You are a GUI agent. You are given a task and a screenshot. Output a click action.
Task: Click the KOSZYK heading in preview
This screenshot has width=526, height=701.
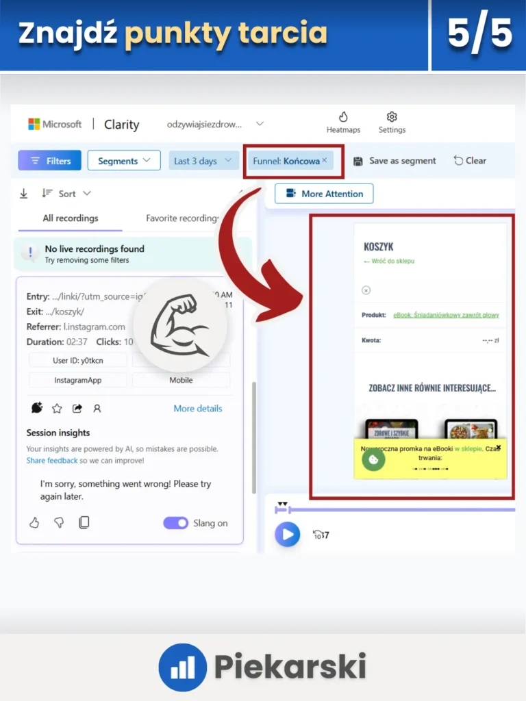pyautogui.click(x=378, y=246)
